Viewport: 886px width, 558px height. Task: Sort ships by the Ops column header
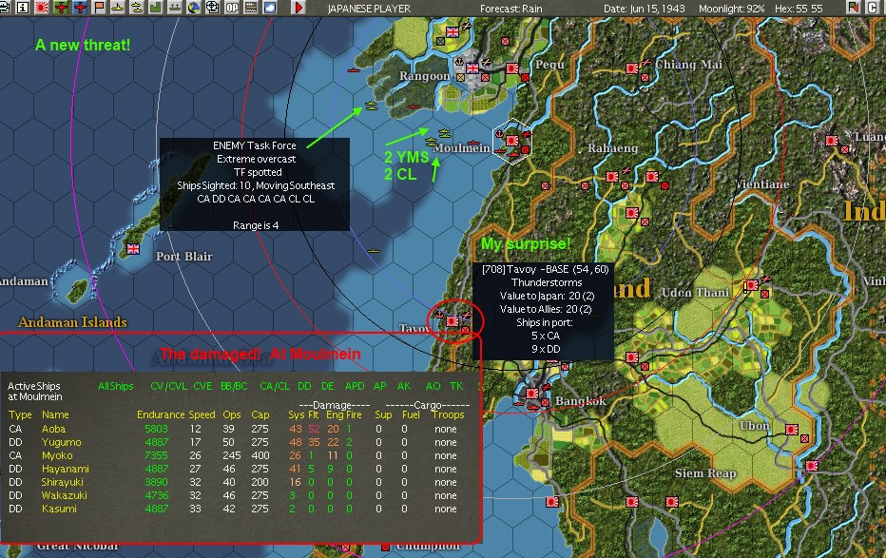pyautogui.click(x=232, y=414)
